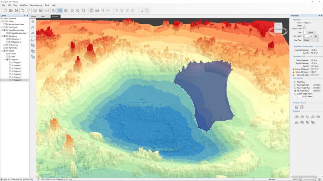Click the Change color button
Image resolution: width=323 pixels, height=181 pixels.
pyautogui.click(x=311, y=32)
